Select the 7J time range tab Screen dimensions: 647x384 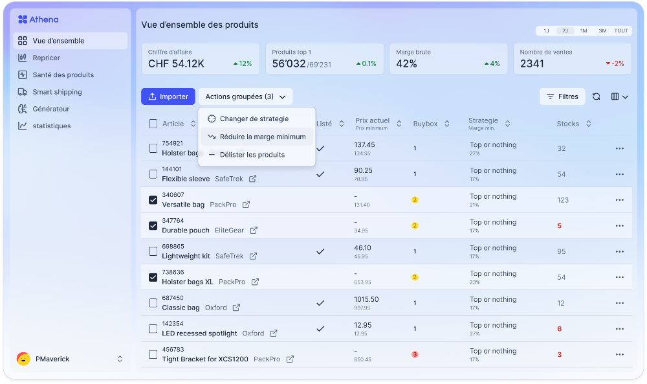565,31
